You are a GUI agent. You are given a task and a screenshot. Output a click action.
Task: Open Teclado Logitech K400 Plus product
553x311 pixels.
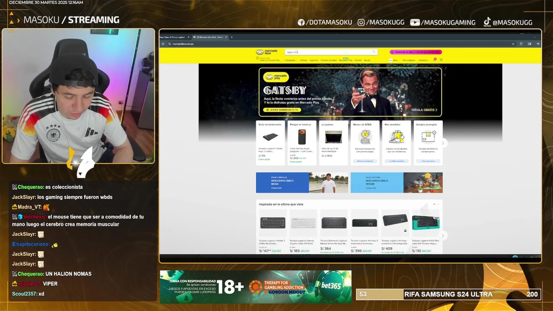pos(426,232)
